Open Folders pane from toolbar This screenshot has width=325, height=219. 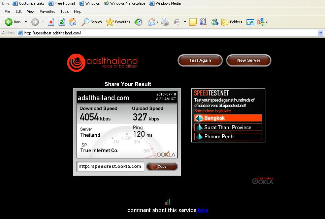[x=232, y=22]
